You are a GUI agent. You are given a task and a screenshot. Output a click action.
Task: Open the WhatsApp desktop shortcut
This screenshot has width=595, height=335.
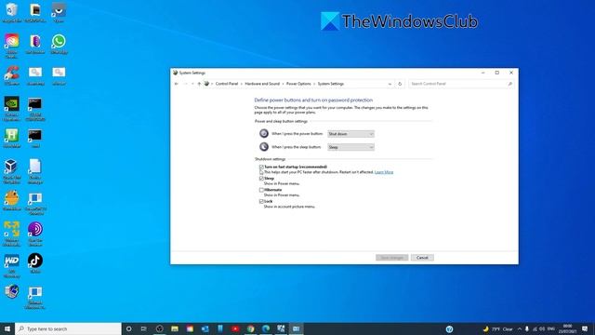59,44
